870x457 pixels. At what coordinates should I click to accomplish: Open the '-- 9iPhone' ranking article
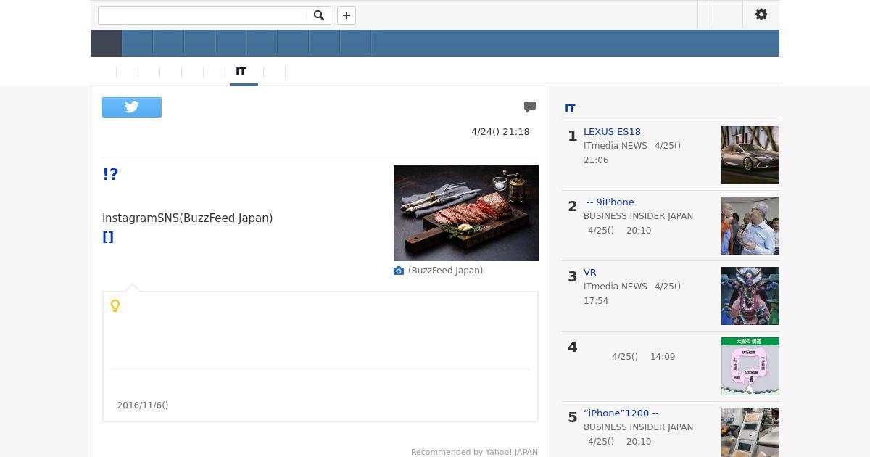click(x=610, y=202)
